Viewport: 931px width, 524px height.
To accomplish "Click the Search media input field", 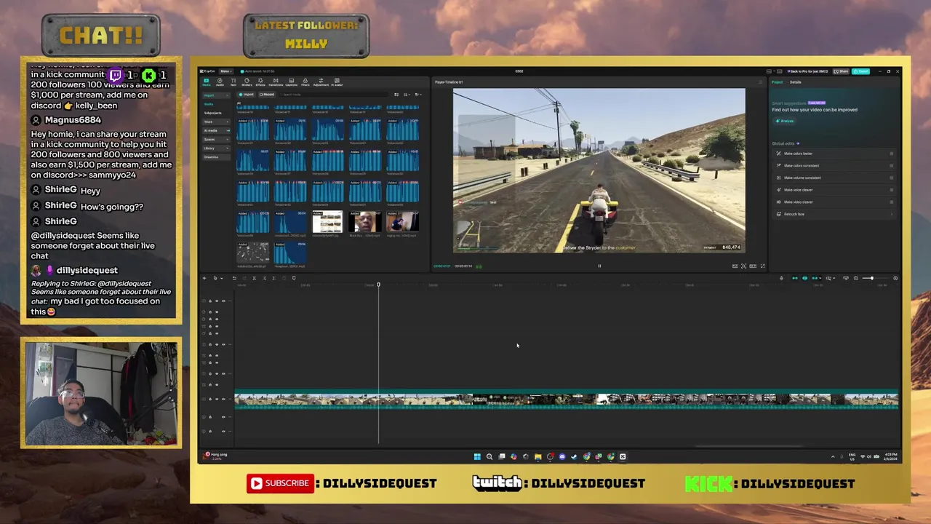I will point(335,95).
